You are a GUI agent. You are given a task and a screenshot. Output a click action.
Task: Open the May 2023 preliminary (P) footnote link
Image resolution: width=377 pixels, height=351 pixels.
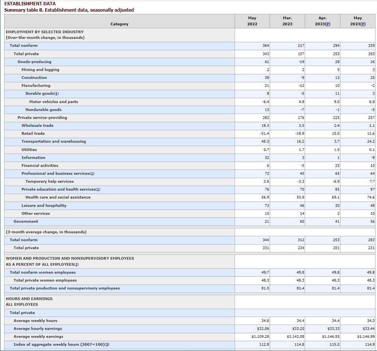click(363, 24)
